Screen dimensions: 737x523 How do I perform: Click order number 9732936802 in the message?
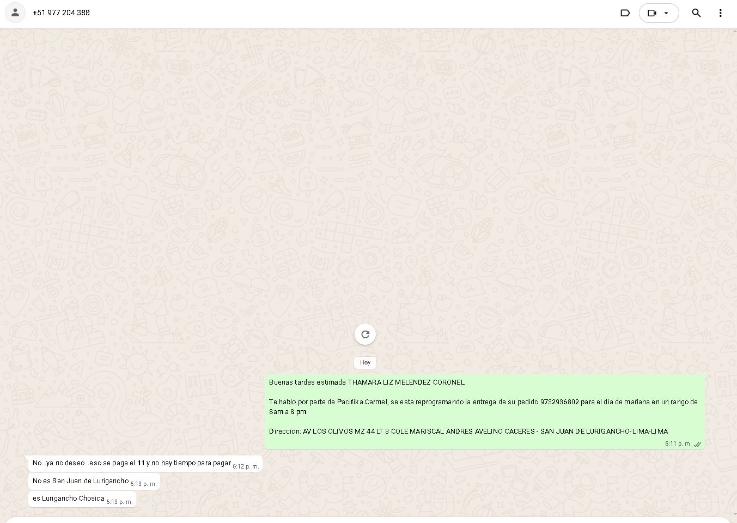pyautogui.click(x=559, y=402)
